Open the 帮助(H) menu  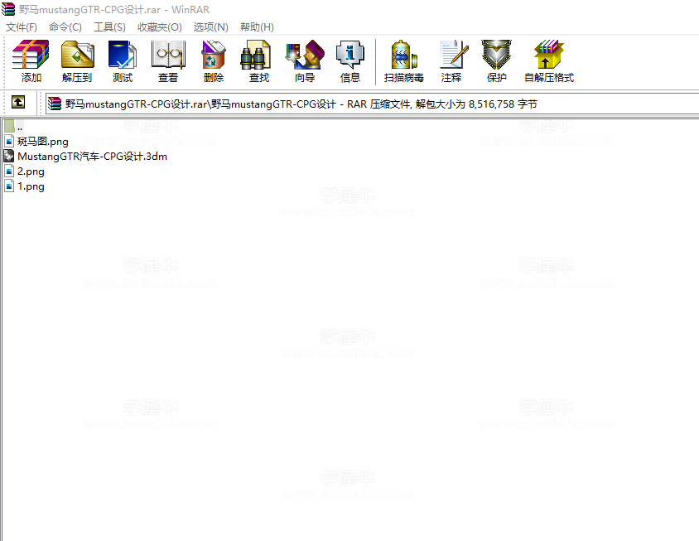coord(257,27)
